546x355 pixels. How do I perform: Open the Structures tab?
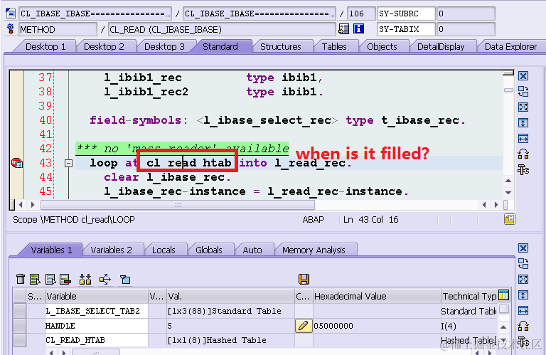[280, 47]
